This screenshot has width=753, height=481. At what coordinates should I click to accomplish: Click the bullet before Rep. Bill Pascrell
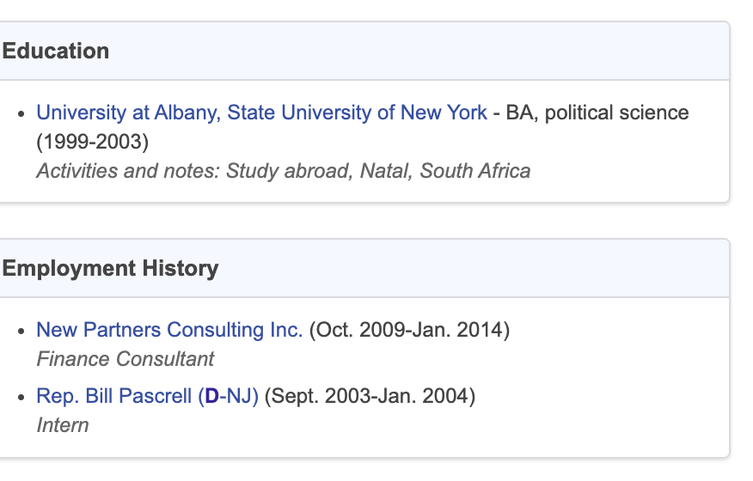click(x=21, y=398)
